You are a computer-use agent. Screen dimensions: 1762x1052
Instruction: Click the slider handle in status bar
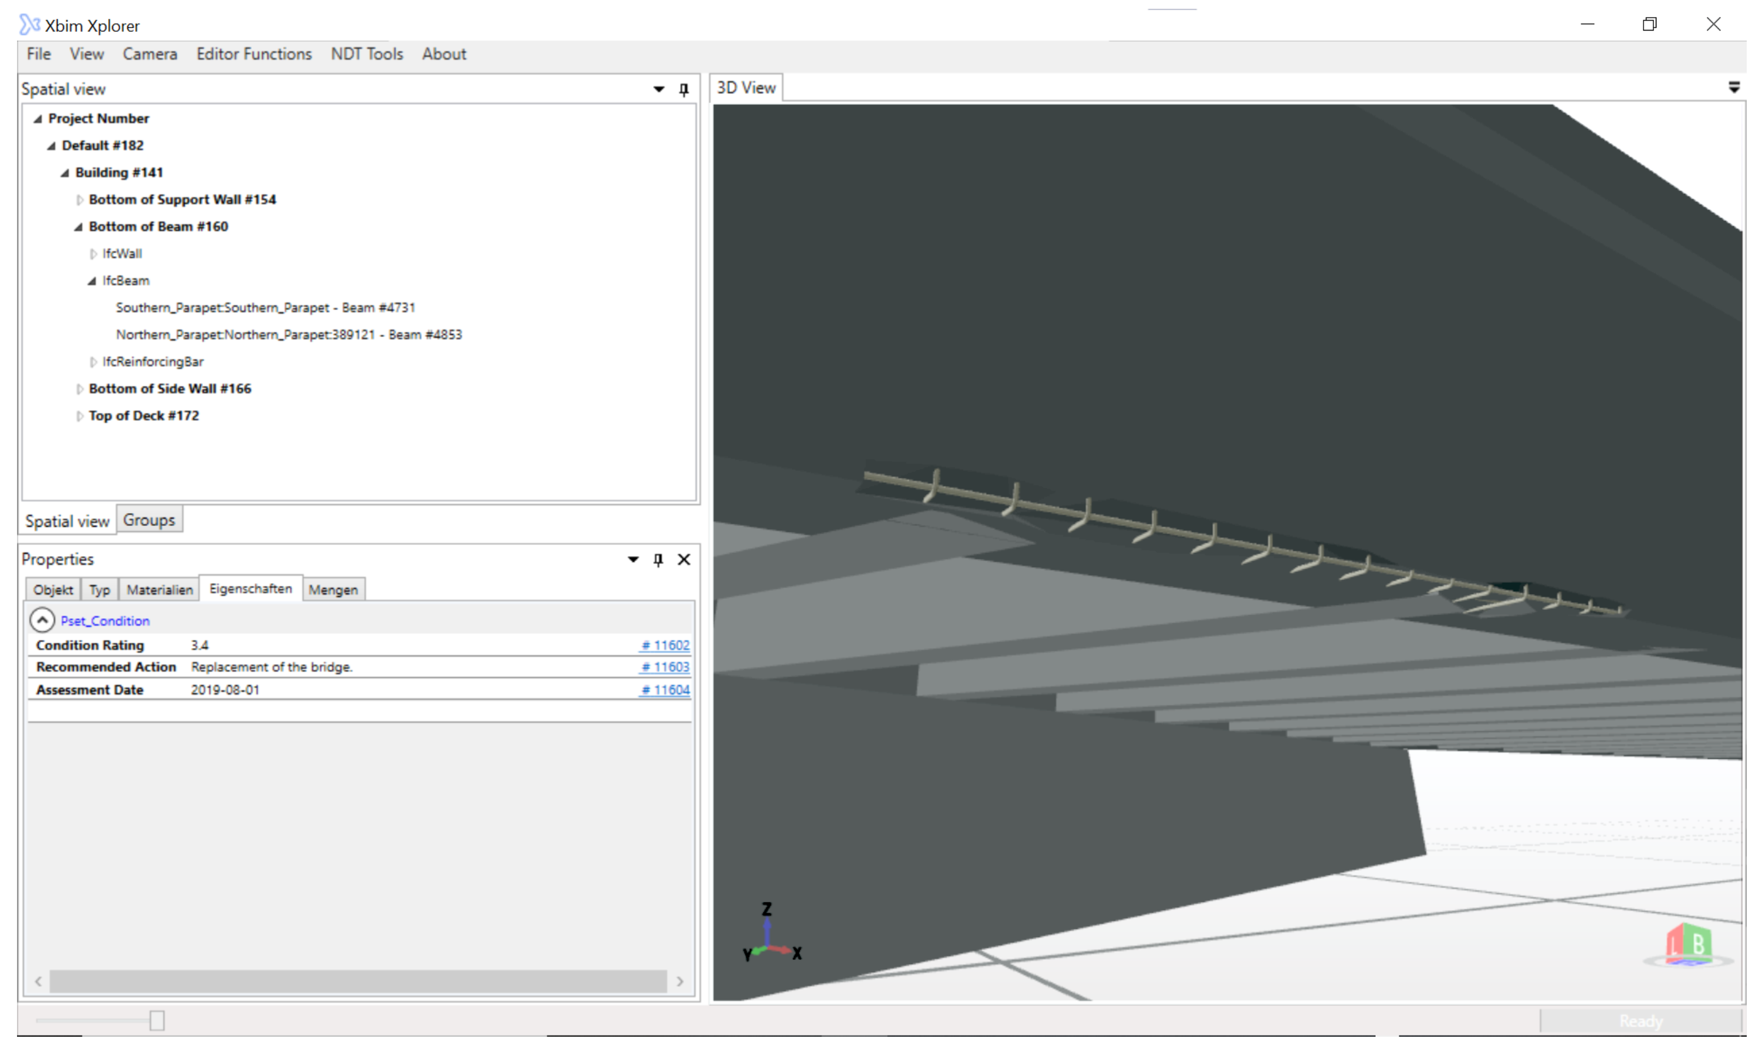click(x=157, y=1021)
